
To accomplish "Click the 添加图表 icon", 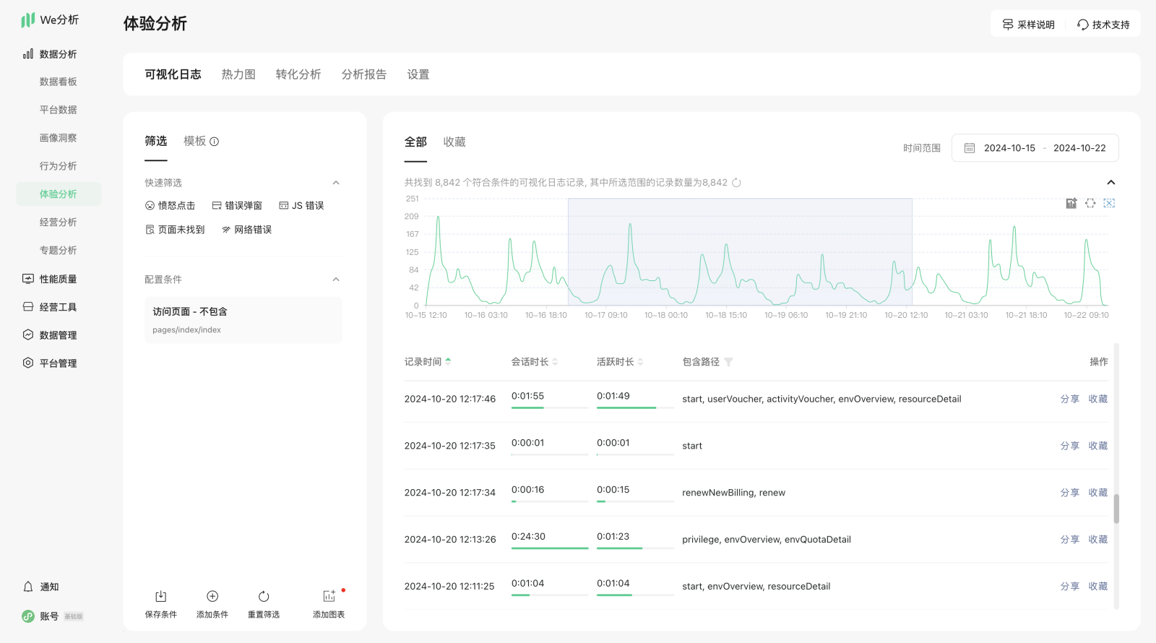I will pyautogui.click(x=329, y=596).
